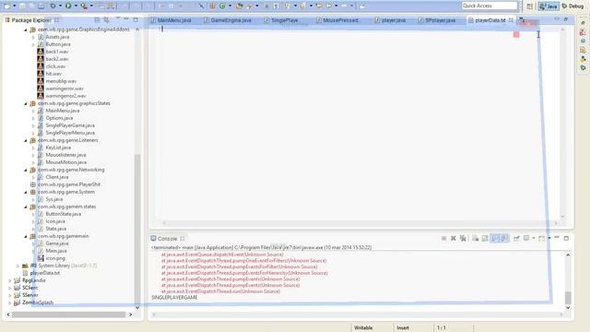Collapse the com.wb.rpg.gamemain package
The image size is (590, 332).
point(26,236)
